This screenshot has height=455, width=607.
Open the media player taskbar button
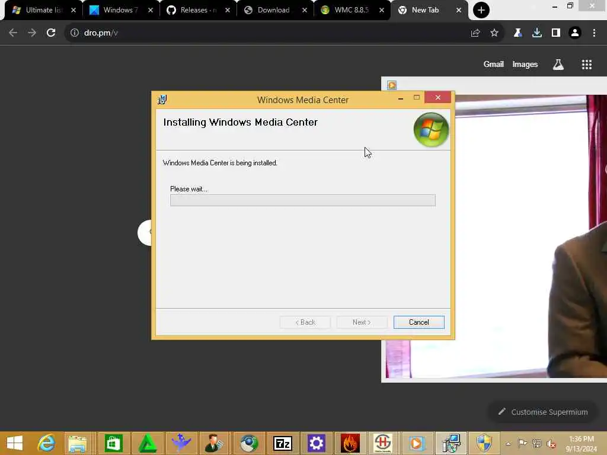(417, 443)
